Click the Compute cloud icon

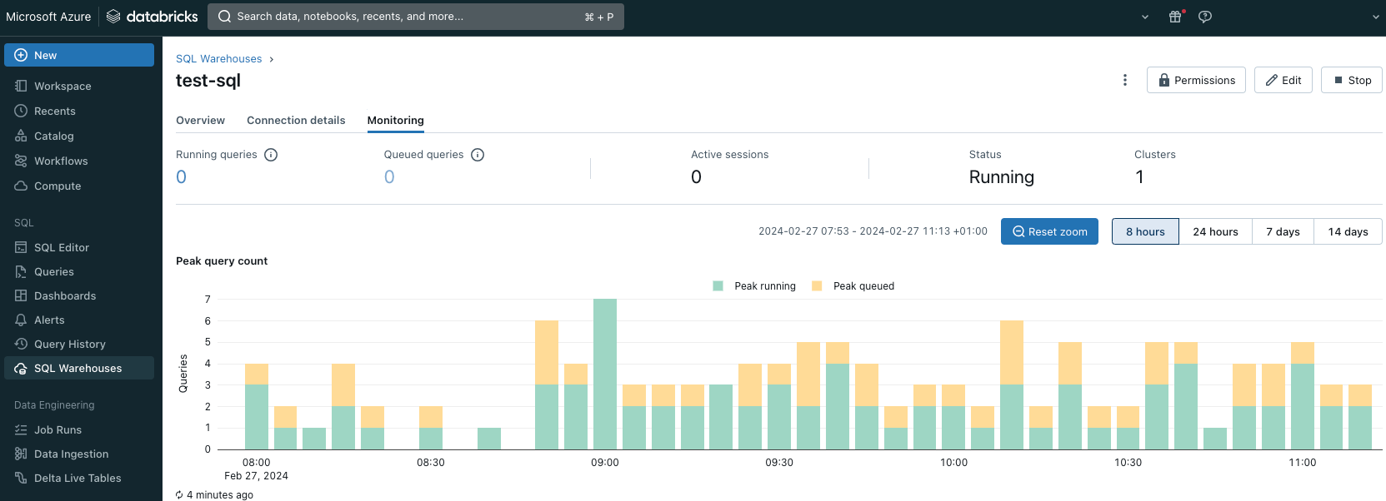(21, 186)
